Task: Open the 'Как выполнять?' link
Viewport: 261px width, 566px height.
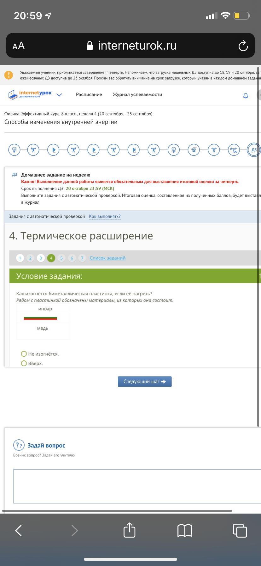Action: [105, 216]
